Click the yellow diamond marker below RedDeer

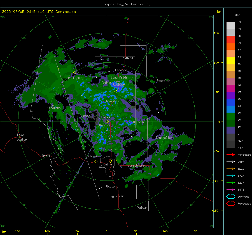click(x=115, y=91)
